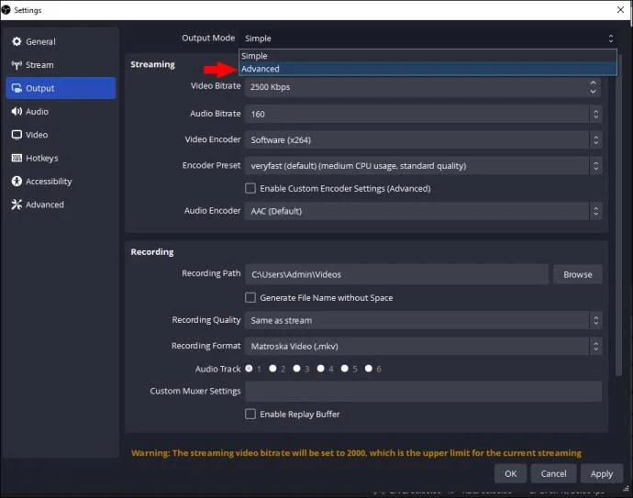633x498 pixels.
Task: Expand the Audio Encoder dropdown
Action: 423,211
